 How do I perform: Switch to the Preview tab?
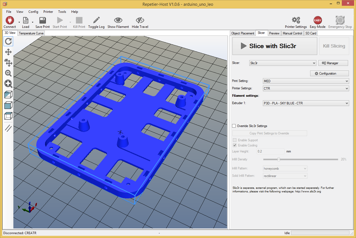tap(274, 33)
